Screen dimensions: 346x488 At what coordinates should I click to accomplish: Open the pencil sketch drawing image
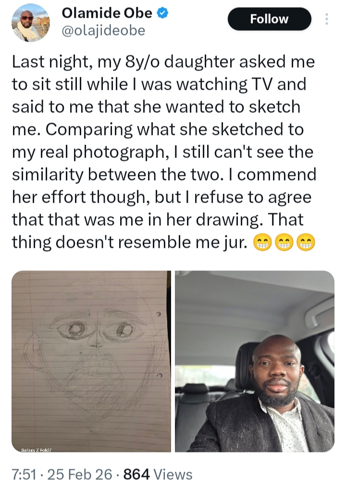coord(91,361)
